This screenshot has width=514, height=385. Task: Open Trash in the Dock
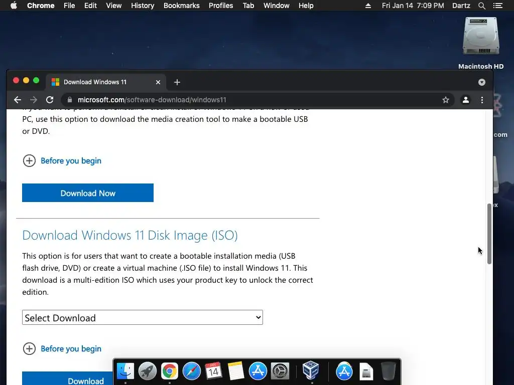point(389,371)
